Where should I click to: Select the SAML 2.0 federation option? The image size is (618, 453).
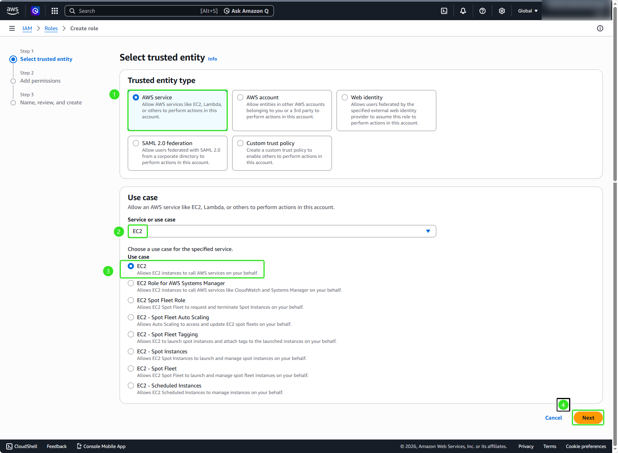(177, 153)
